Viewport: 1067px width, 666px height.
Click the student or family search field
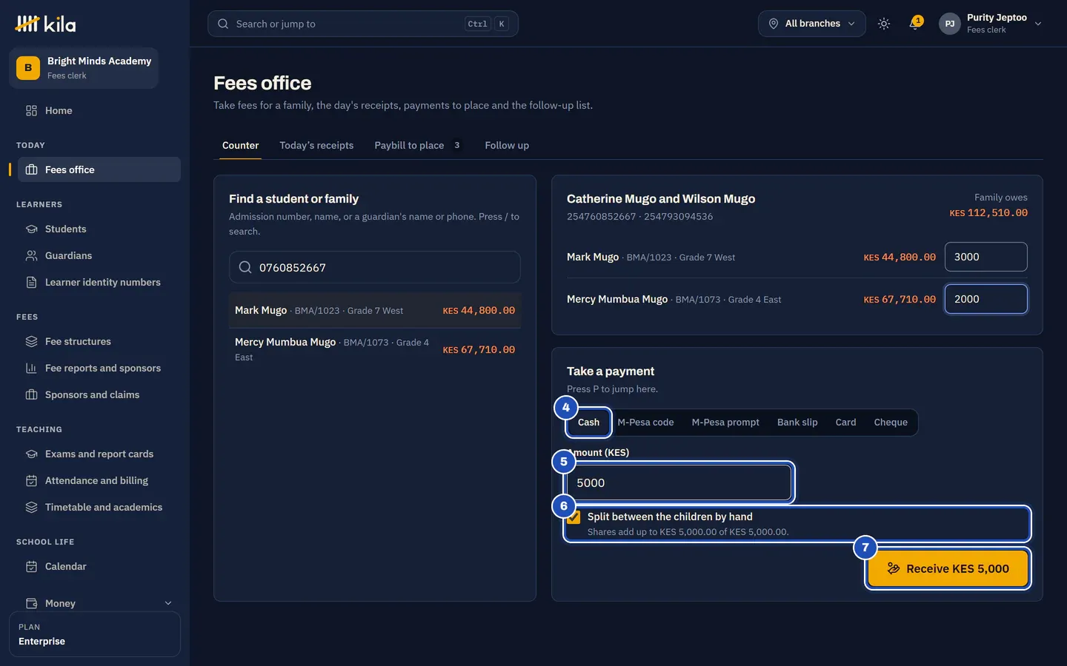click(x=375, y=267)
